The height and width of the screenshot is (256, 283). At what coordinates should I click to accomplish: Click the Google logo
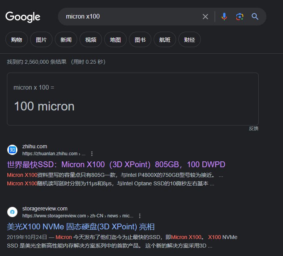click(x=23, y=17)
